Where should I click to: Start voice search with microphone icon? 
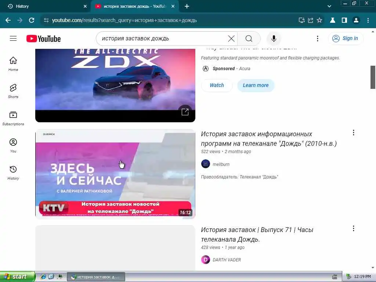click(274, 39)
